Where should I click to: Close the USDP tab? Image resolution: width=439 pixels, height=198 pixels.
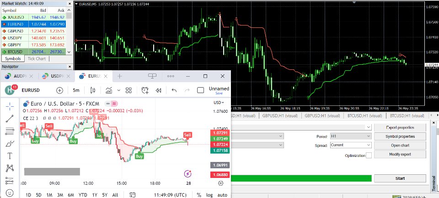click(x=69, y=76)
